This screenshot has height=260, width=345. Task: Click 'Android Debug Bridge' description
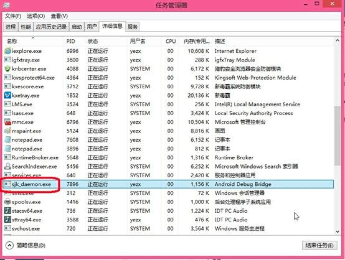(x=243, y=184)
